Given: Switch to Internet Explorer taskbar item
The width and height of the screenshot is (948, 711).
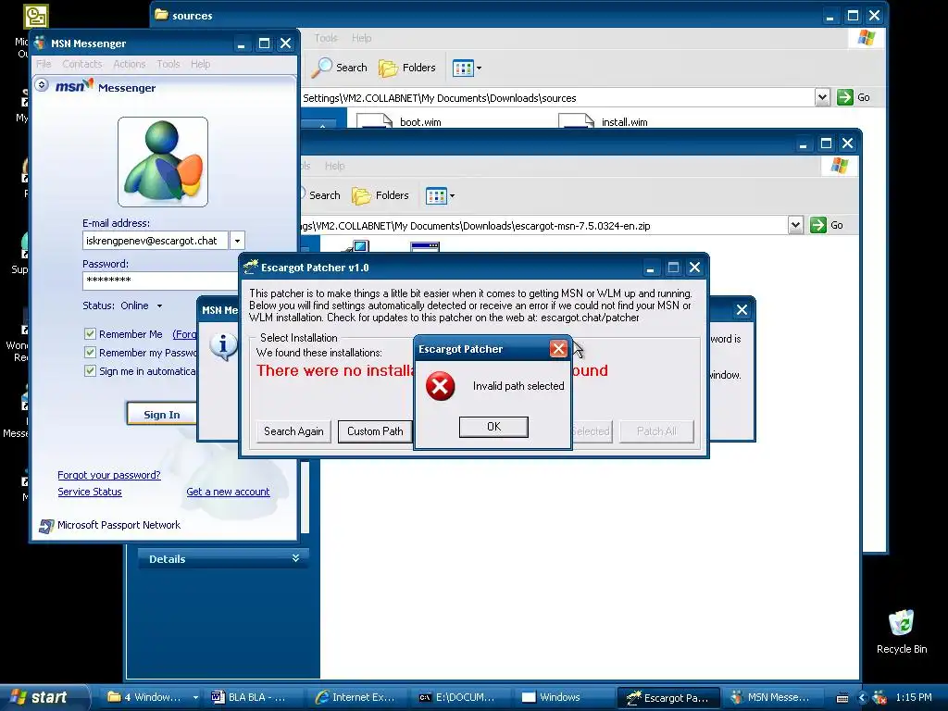Looking at the screenshot, I should pyautogui.click(x=358, y=697).
